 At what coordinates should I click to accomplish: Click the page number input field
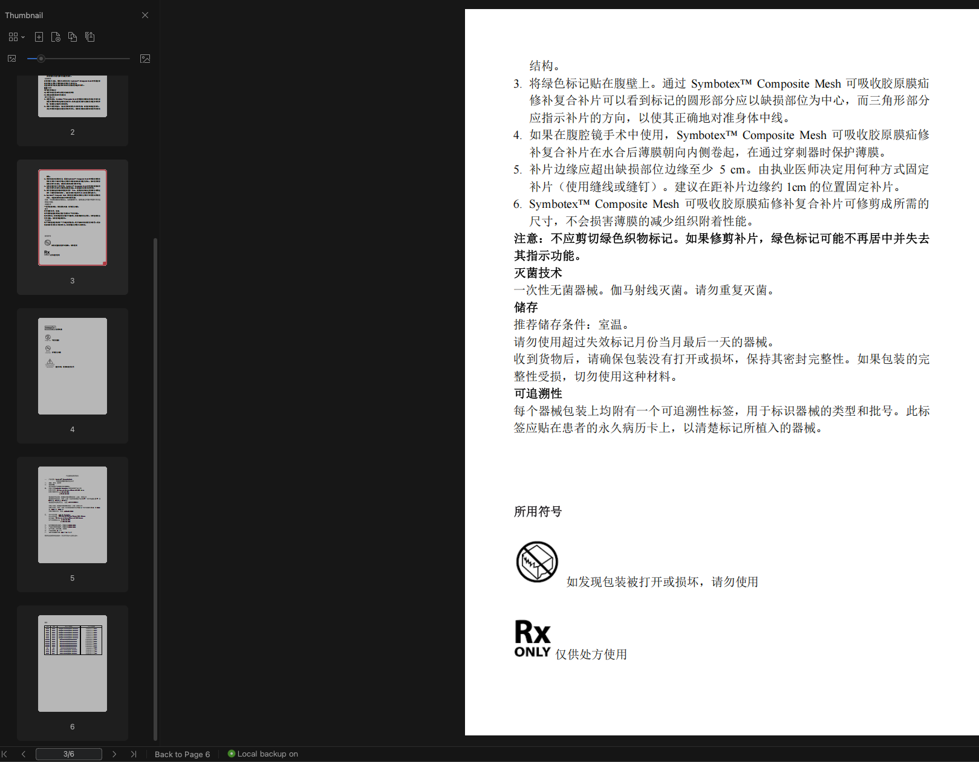point(68,754)
